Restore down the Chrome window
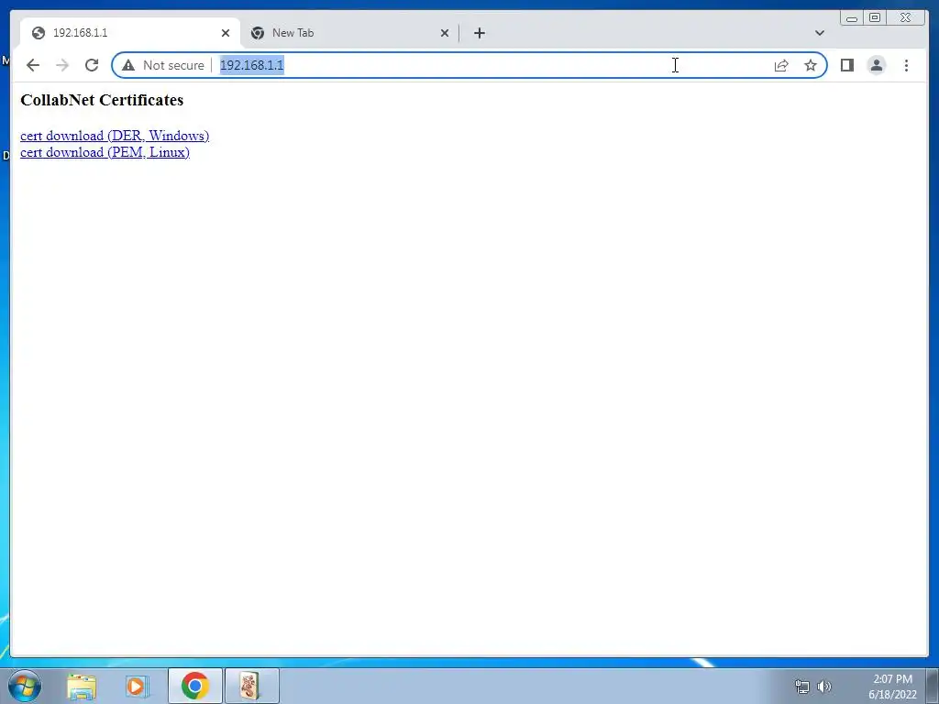The width and height of the screenshot is (939, 704). [874, 18]
